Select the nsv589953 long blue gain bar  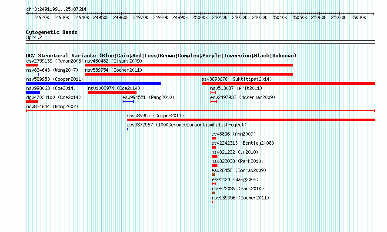[93, 83]
